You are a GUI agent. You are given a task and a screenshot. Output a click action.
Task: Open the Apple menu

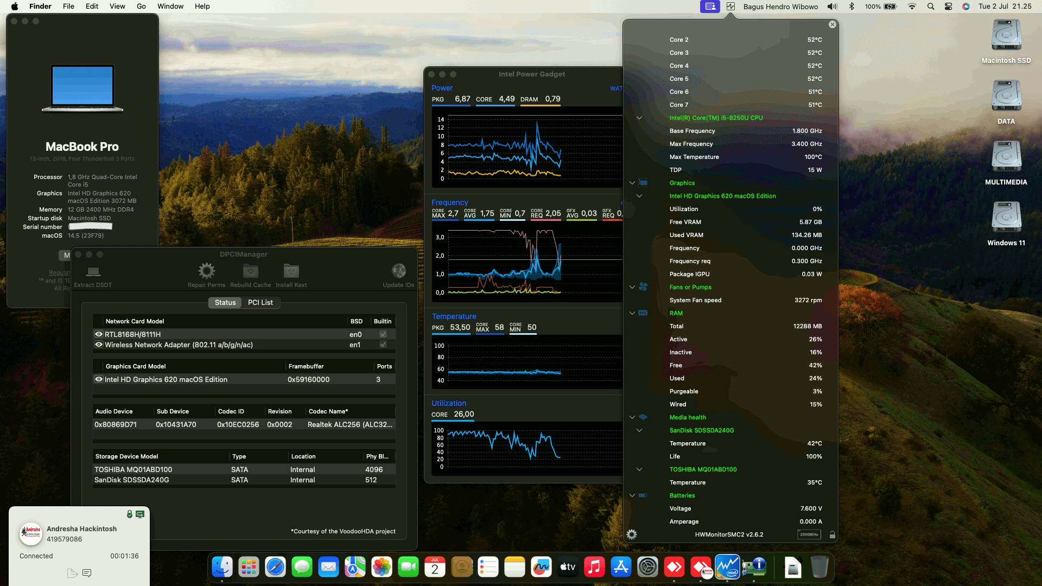coord(15,7)
